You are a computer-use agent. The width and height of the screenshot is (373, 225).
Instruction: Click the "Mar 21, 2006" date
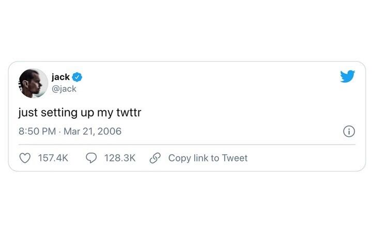92,131
